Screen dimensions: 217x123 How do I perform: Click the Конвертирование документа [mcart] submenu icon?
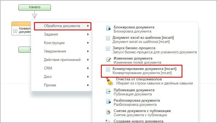(x=108, y=69)
